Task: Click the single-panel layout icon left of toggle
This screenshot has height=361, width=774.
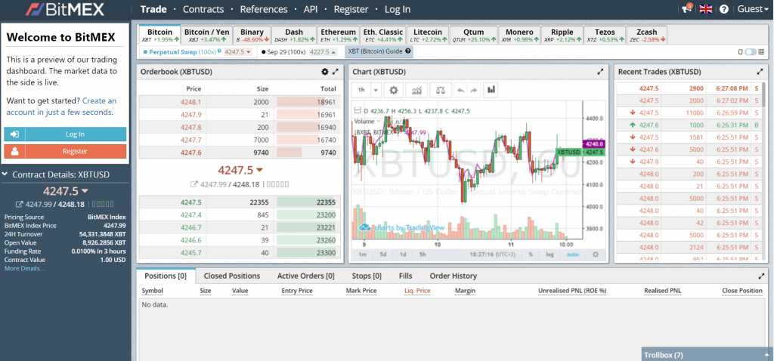Action: click(x=741, y=52)
